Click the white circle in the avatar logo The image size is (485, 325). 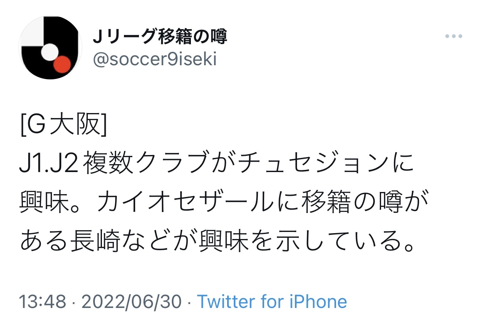50,52
